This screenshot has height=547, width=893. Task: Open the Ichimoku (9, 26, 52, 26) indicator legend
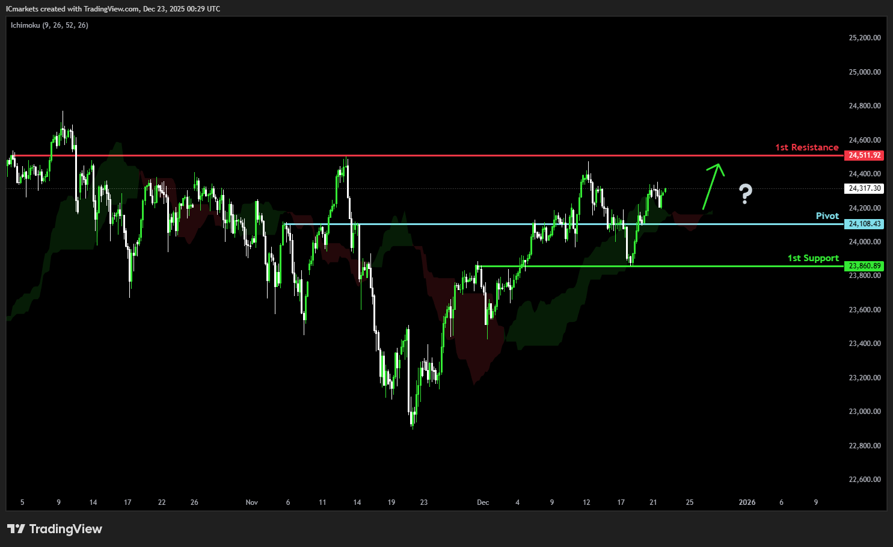(x=49, y=25)
